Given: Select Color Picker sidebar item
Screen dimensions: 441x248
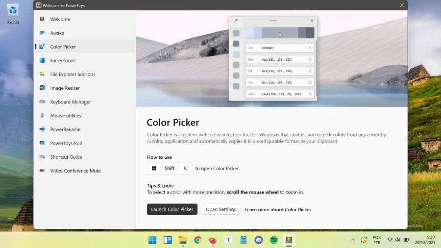Looking at the screenshot, I should click(x=84, y=47).
